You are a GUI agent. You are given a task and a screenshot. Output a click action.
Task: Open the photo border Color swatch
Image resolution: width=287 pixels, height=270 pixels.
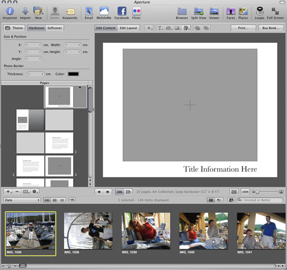click(x=73, y=74)
